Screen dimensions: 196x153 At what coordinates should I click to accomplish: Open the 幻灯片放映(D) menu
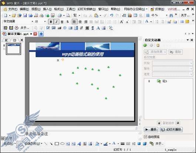click(x=87, y=9)
